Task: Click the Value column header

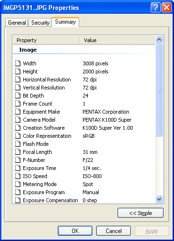Action: pos(117,40)
